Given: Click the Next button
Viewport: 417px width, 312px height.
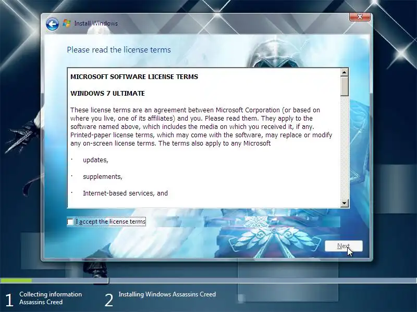Looking at the screenshot, I should [344, 246].
